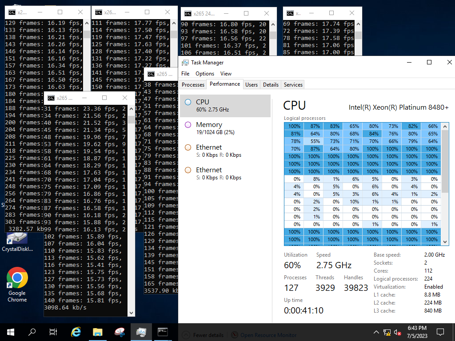Open Task View from the taskbar
The width and height of the screenshot is (455, 341).
(53, 332)
